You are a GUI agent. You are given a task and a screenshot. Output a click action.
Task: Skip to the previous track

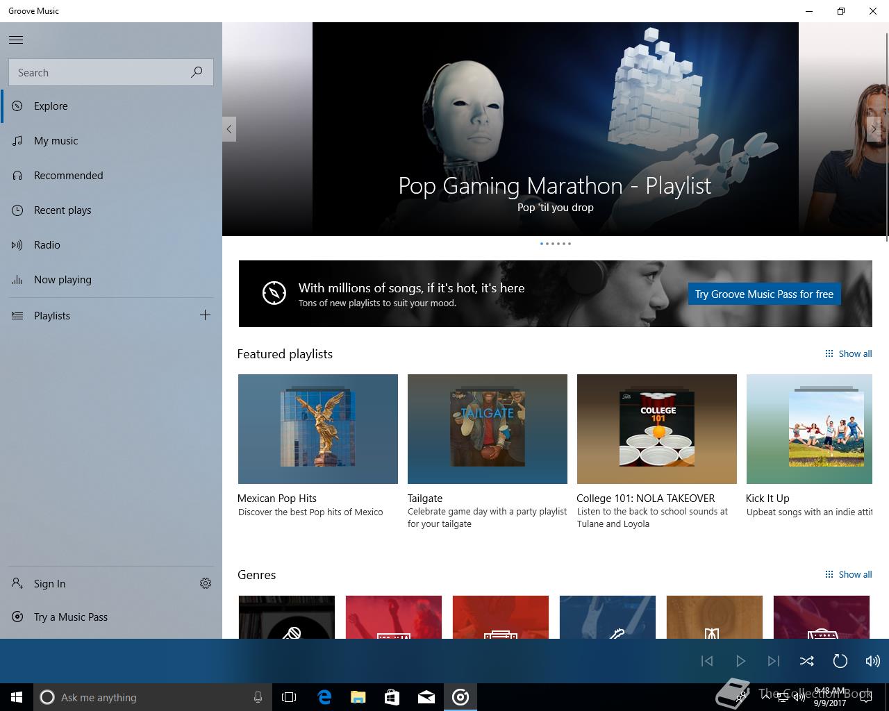pos(707,661)
